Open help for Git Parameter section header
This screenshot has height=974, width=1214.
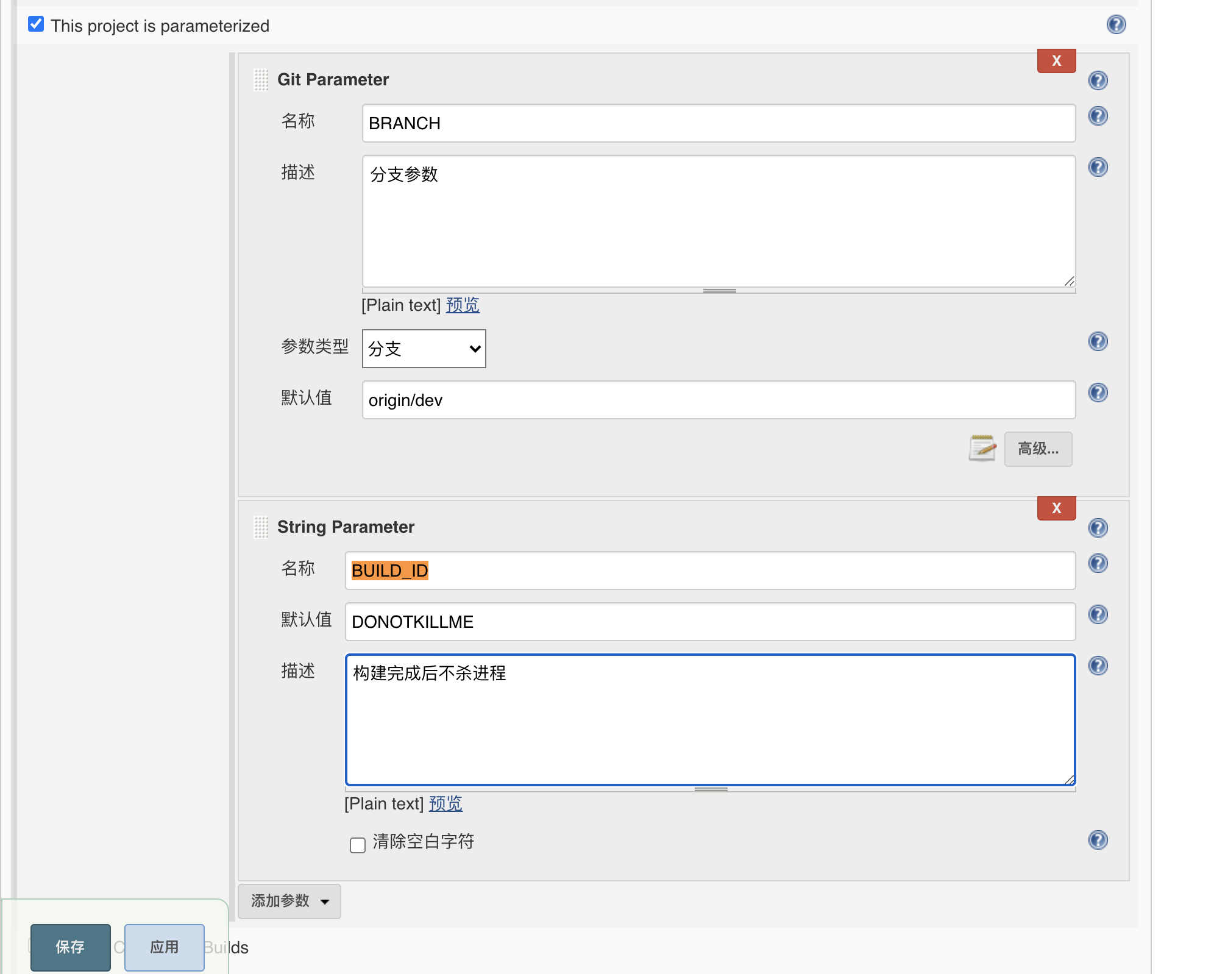1097,80
